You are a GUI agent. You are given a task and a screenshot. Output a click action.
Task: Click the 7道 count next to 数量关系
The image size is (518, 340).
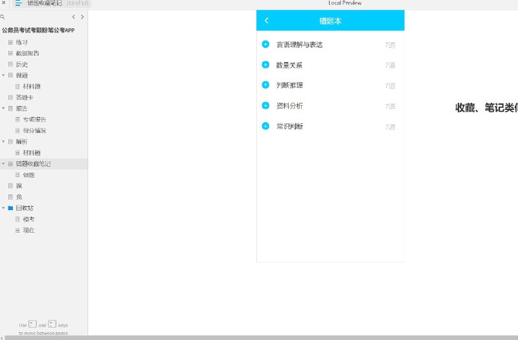[390, 65]
